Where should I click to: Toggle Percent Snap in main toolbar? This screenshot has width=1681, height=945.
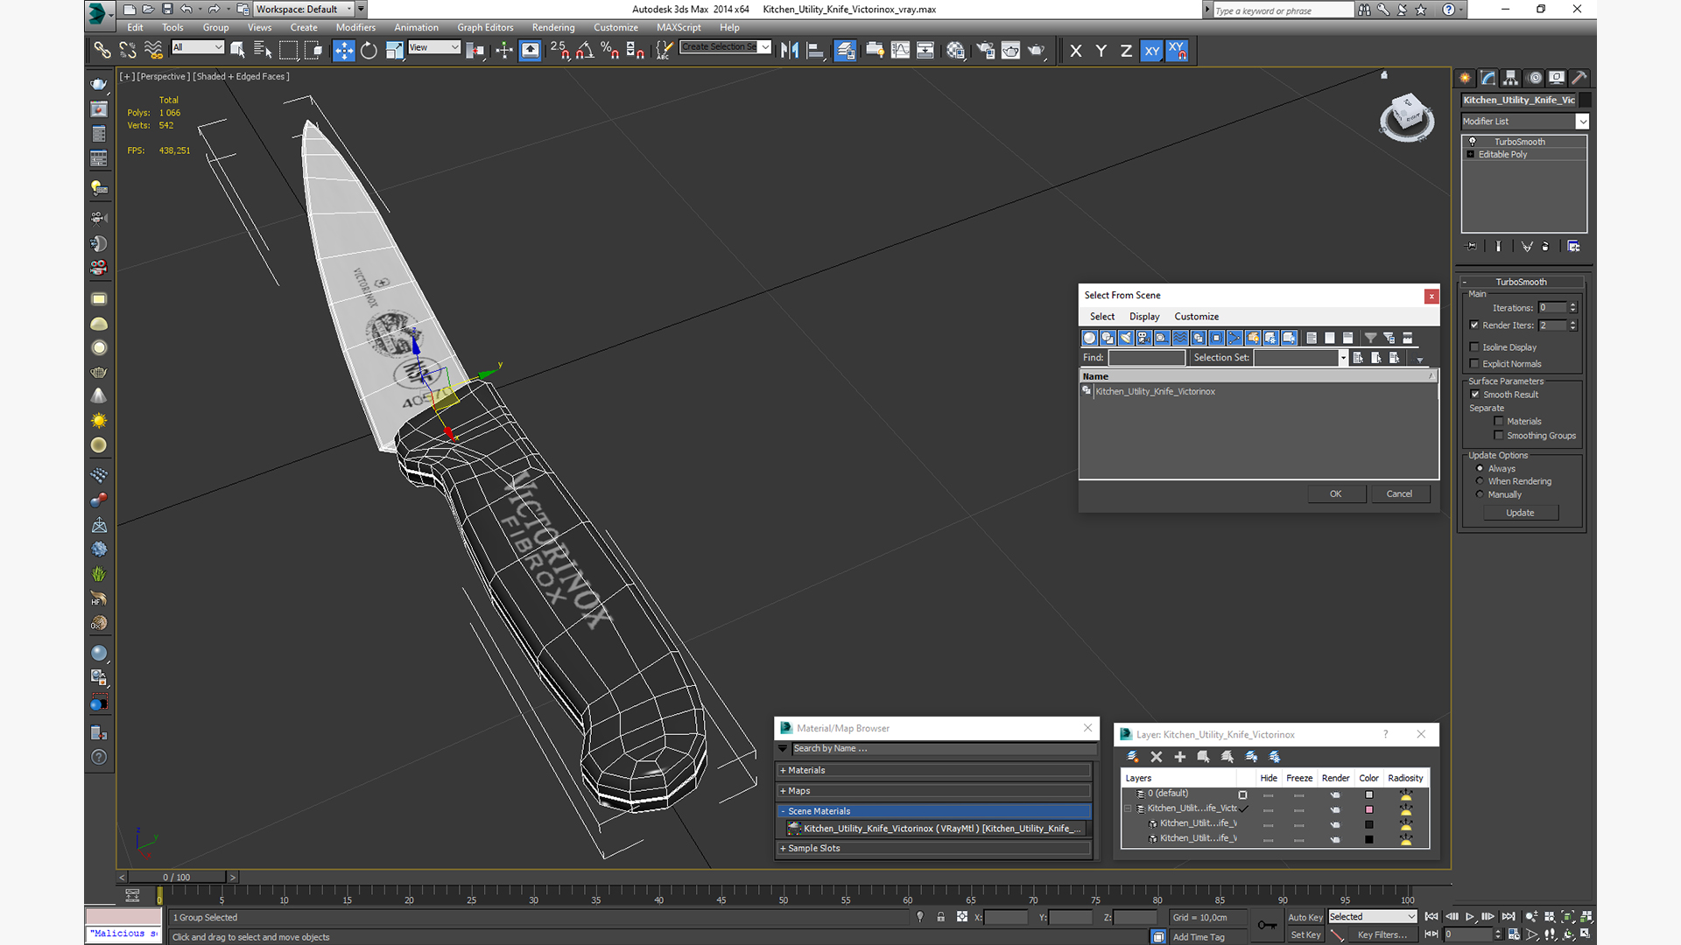tap(610, 51)
